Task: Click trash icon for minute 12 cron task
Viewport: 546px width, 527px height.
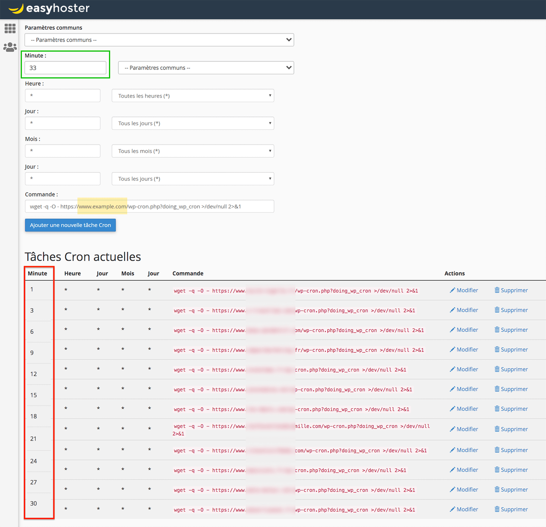Action: [x=497, y=369]
